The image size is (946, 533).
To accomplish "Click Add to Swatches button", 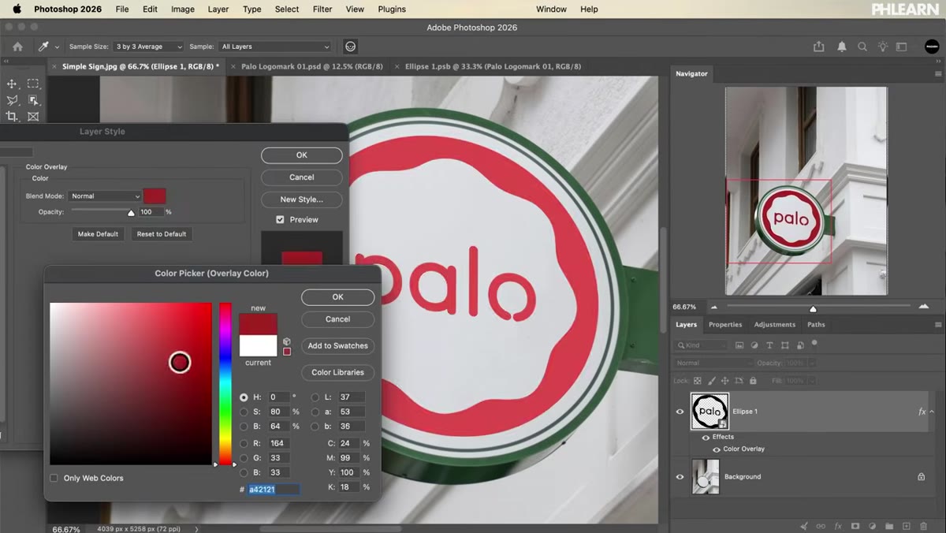I will 337,346.
